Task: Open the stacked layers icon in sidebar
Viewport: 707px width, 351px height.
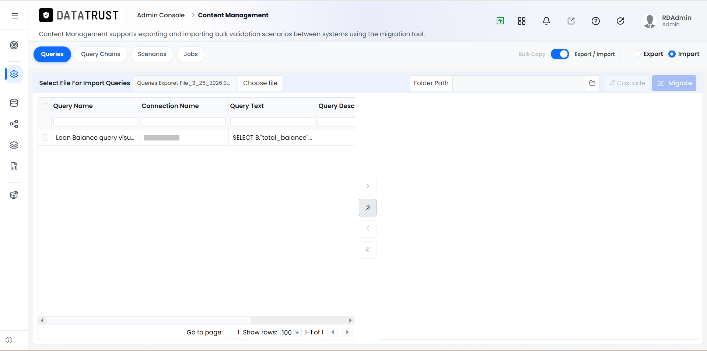Action: click(14, 145)
